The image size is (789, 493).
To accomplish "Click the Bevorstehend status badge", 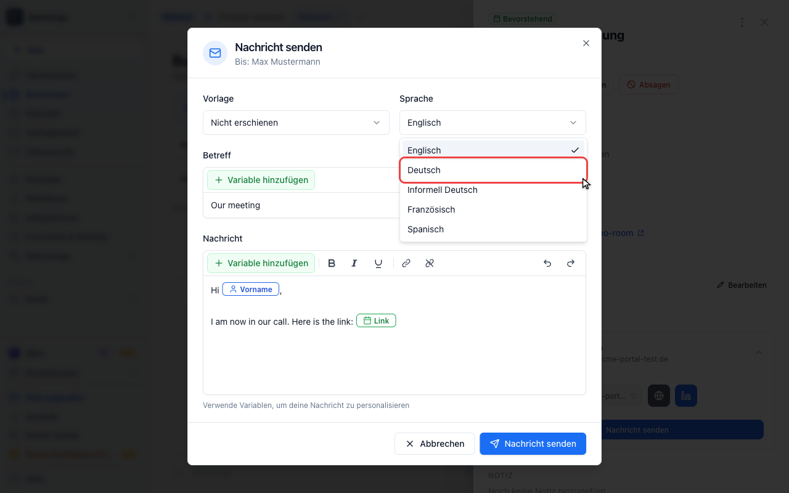I will click(x=522, y=19).
